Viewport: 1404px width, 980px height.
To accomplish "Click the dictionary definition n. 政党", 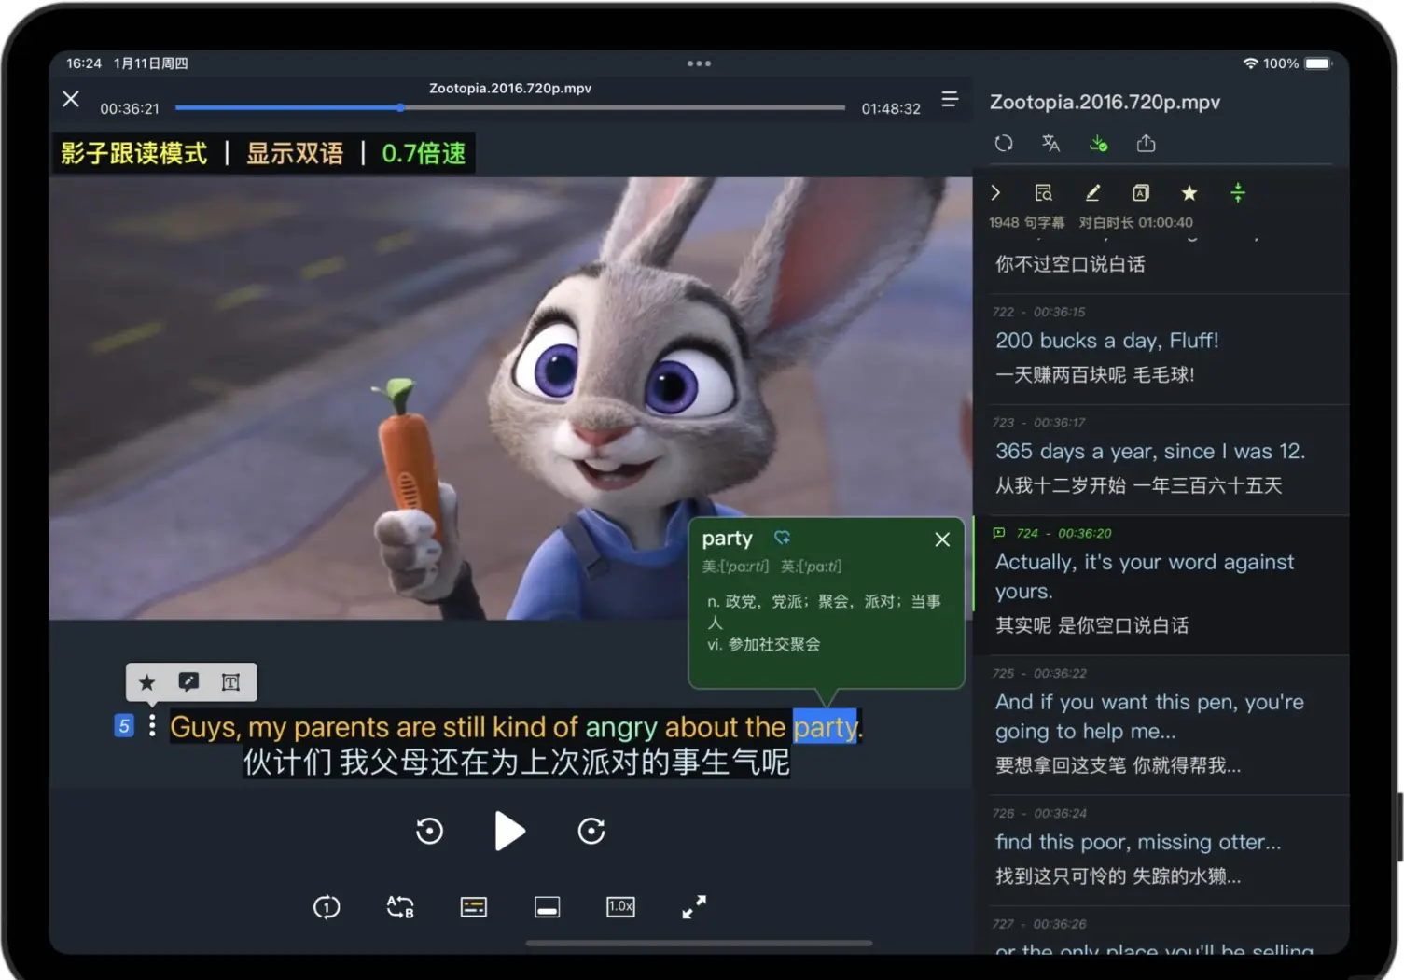I will 824,611.
